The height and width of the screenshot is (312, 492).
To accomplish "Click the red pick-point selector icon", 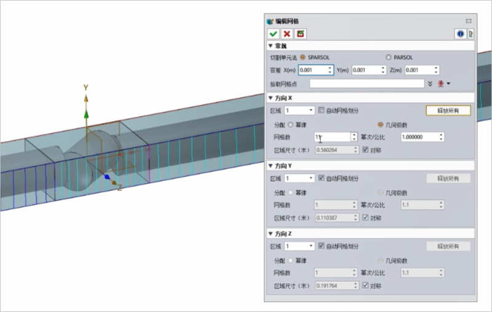I will click(x=442, y=84).
